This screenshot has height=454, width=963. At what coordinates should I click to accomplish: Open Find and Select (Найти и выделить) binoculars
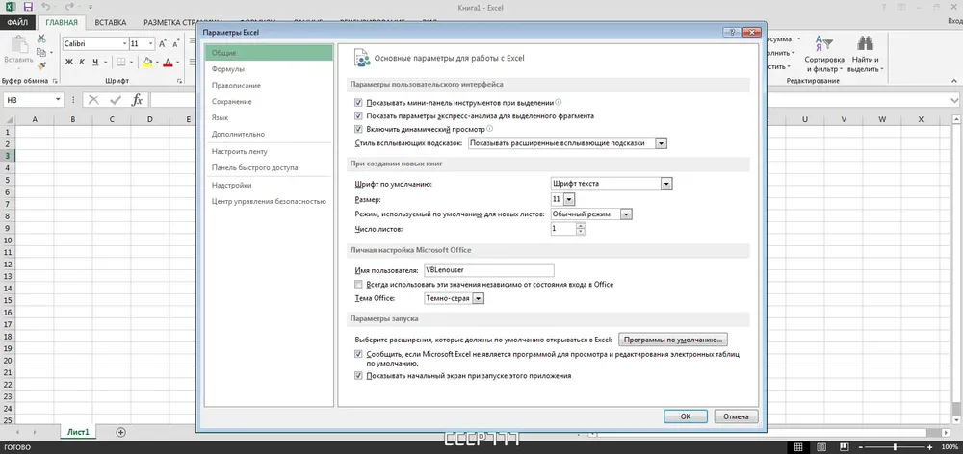pyautogui.click(x=866, y=54)
